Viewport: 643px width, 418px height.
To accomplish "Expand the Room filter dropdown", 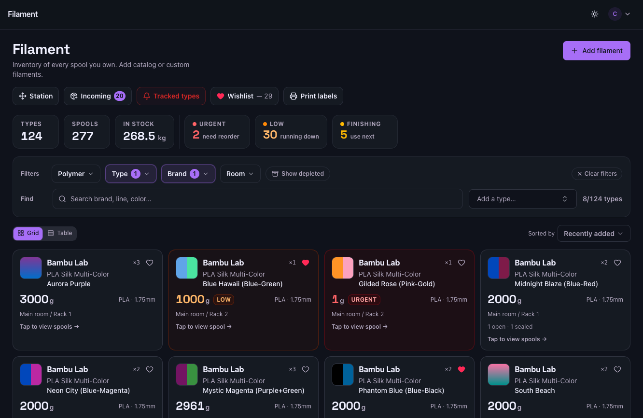I will (x=240, y=174).
